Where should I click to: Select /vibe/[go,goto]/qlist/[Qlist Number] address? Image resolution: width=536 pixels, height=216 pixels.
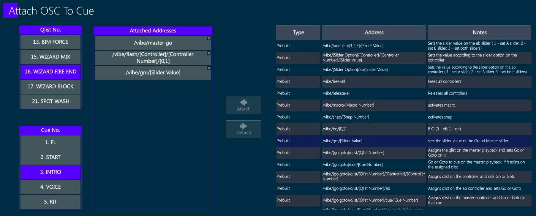click(374, 153)
